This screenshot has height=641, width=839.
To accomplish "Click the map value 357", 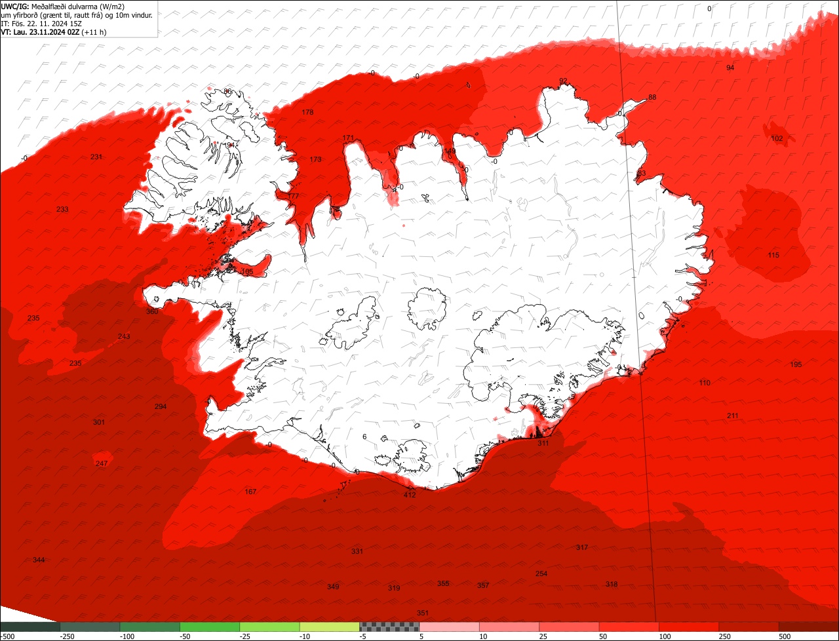I will point(483,585).
